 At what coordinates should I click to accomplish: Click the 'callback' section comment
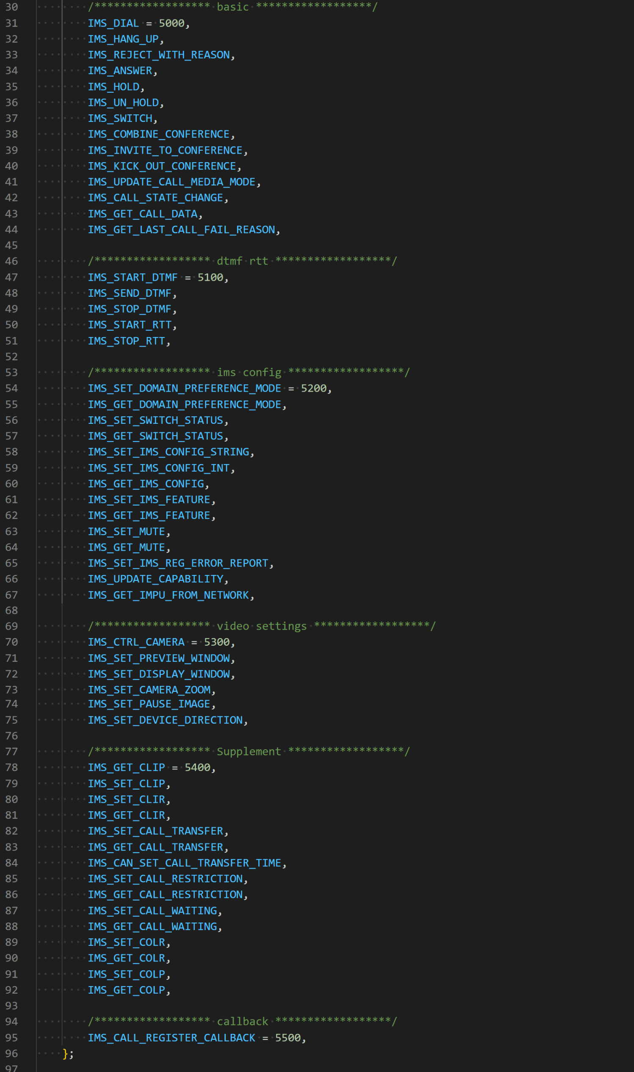(243, 1022)
